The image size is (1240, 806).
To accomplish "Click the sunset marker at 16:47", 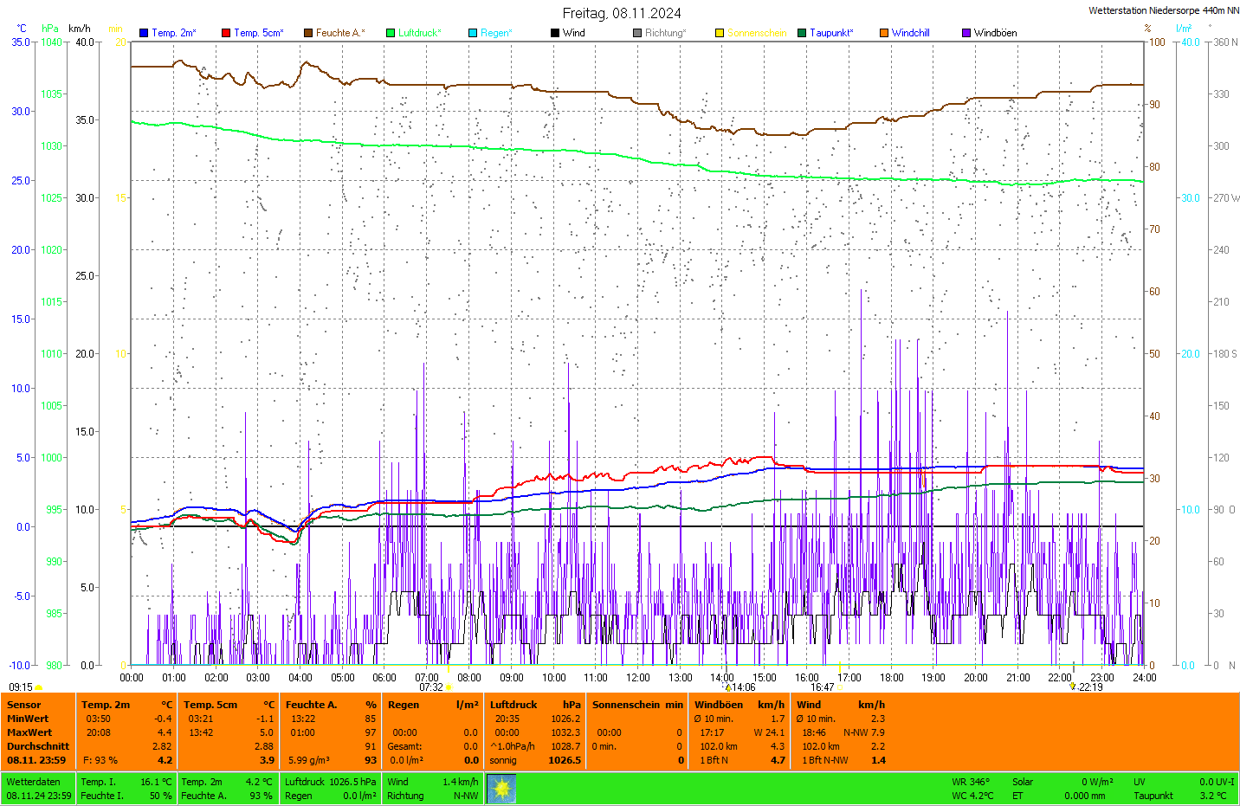I will point(841,687).
